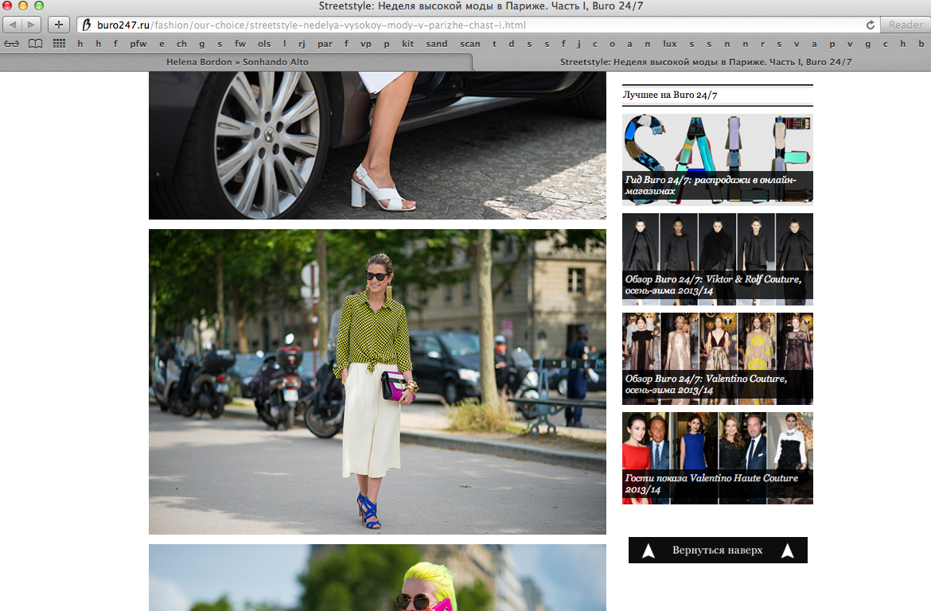Click photo of woman in yellow checkered shirt
Viewport: 931px width, 611px height.
coord(377,382)
